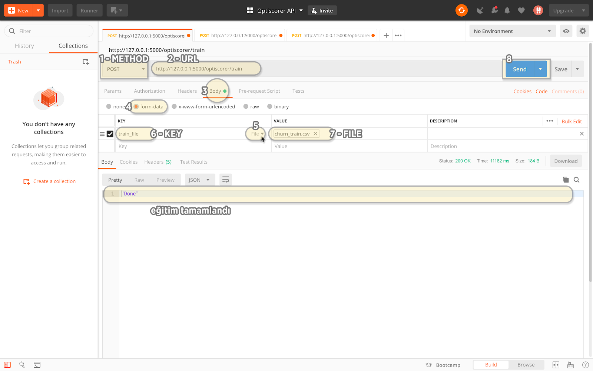Toggle word wrap in response view
The image size is (593, 371).
click(x=225, y=180)
